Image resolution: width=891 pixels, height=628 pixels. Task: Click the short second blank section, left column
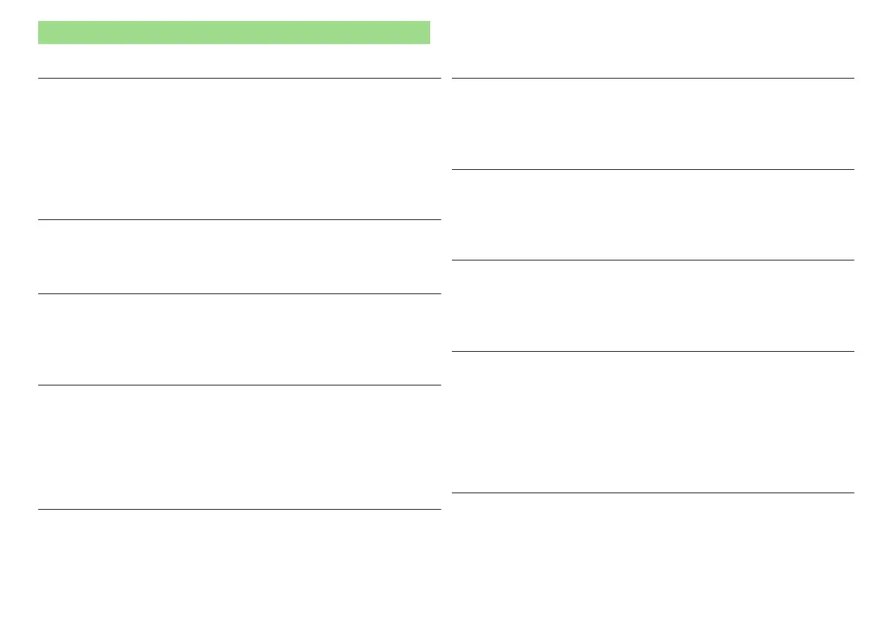coord(239,257)
